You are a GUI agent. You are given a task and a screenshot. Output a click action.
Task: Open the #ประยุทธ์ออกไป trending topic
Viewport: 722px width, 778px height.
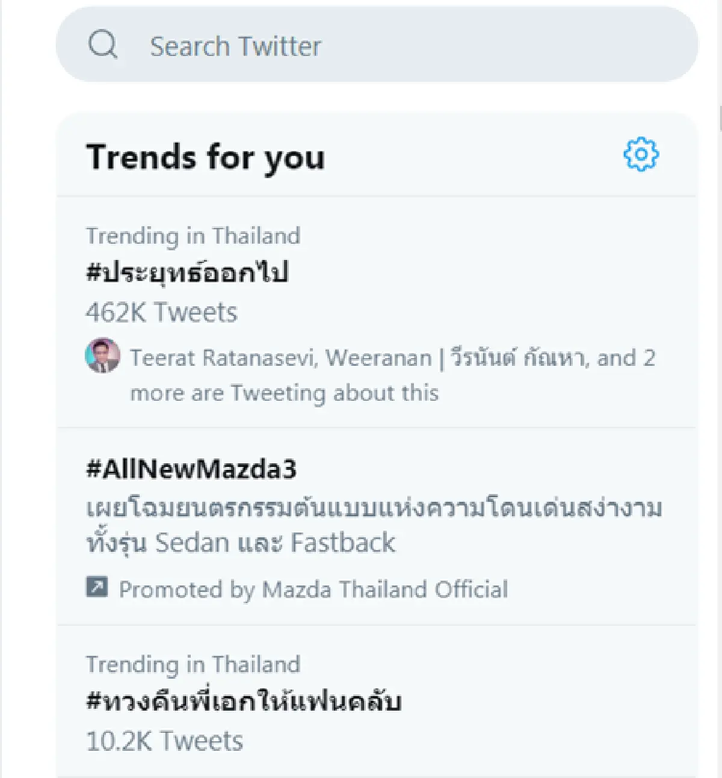click(x=188, y=273)
